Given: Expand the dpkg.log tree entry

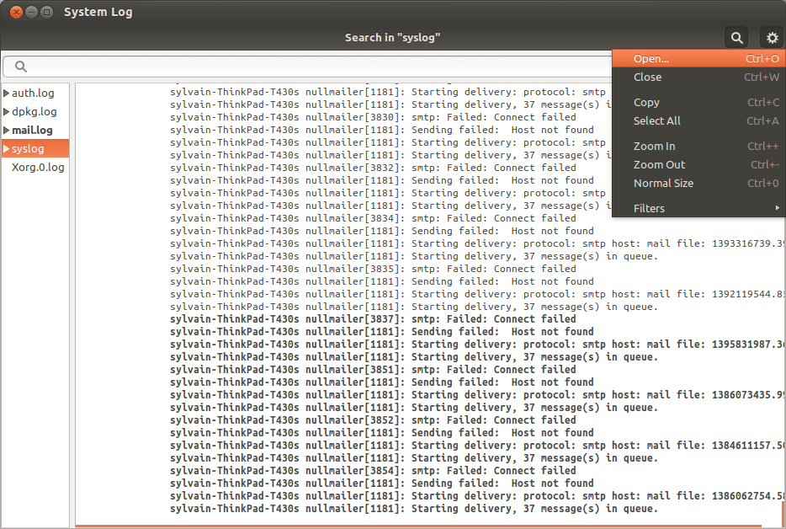Looking at the screenshot, I should click(x=7, y=111).
